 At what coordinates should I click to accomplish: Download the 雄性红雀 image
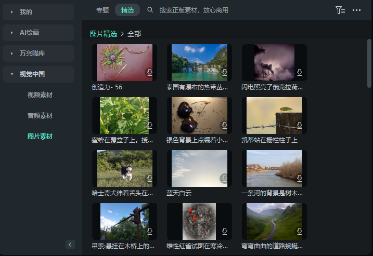(x=225, y=231)
